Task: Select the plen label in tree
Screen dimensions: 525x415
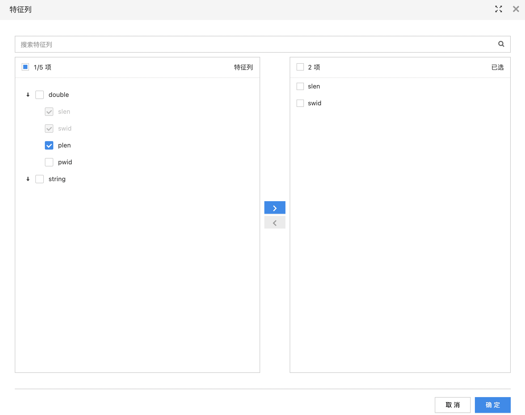Action: pyautogui.click(x=64, y=145)
